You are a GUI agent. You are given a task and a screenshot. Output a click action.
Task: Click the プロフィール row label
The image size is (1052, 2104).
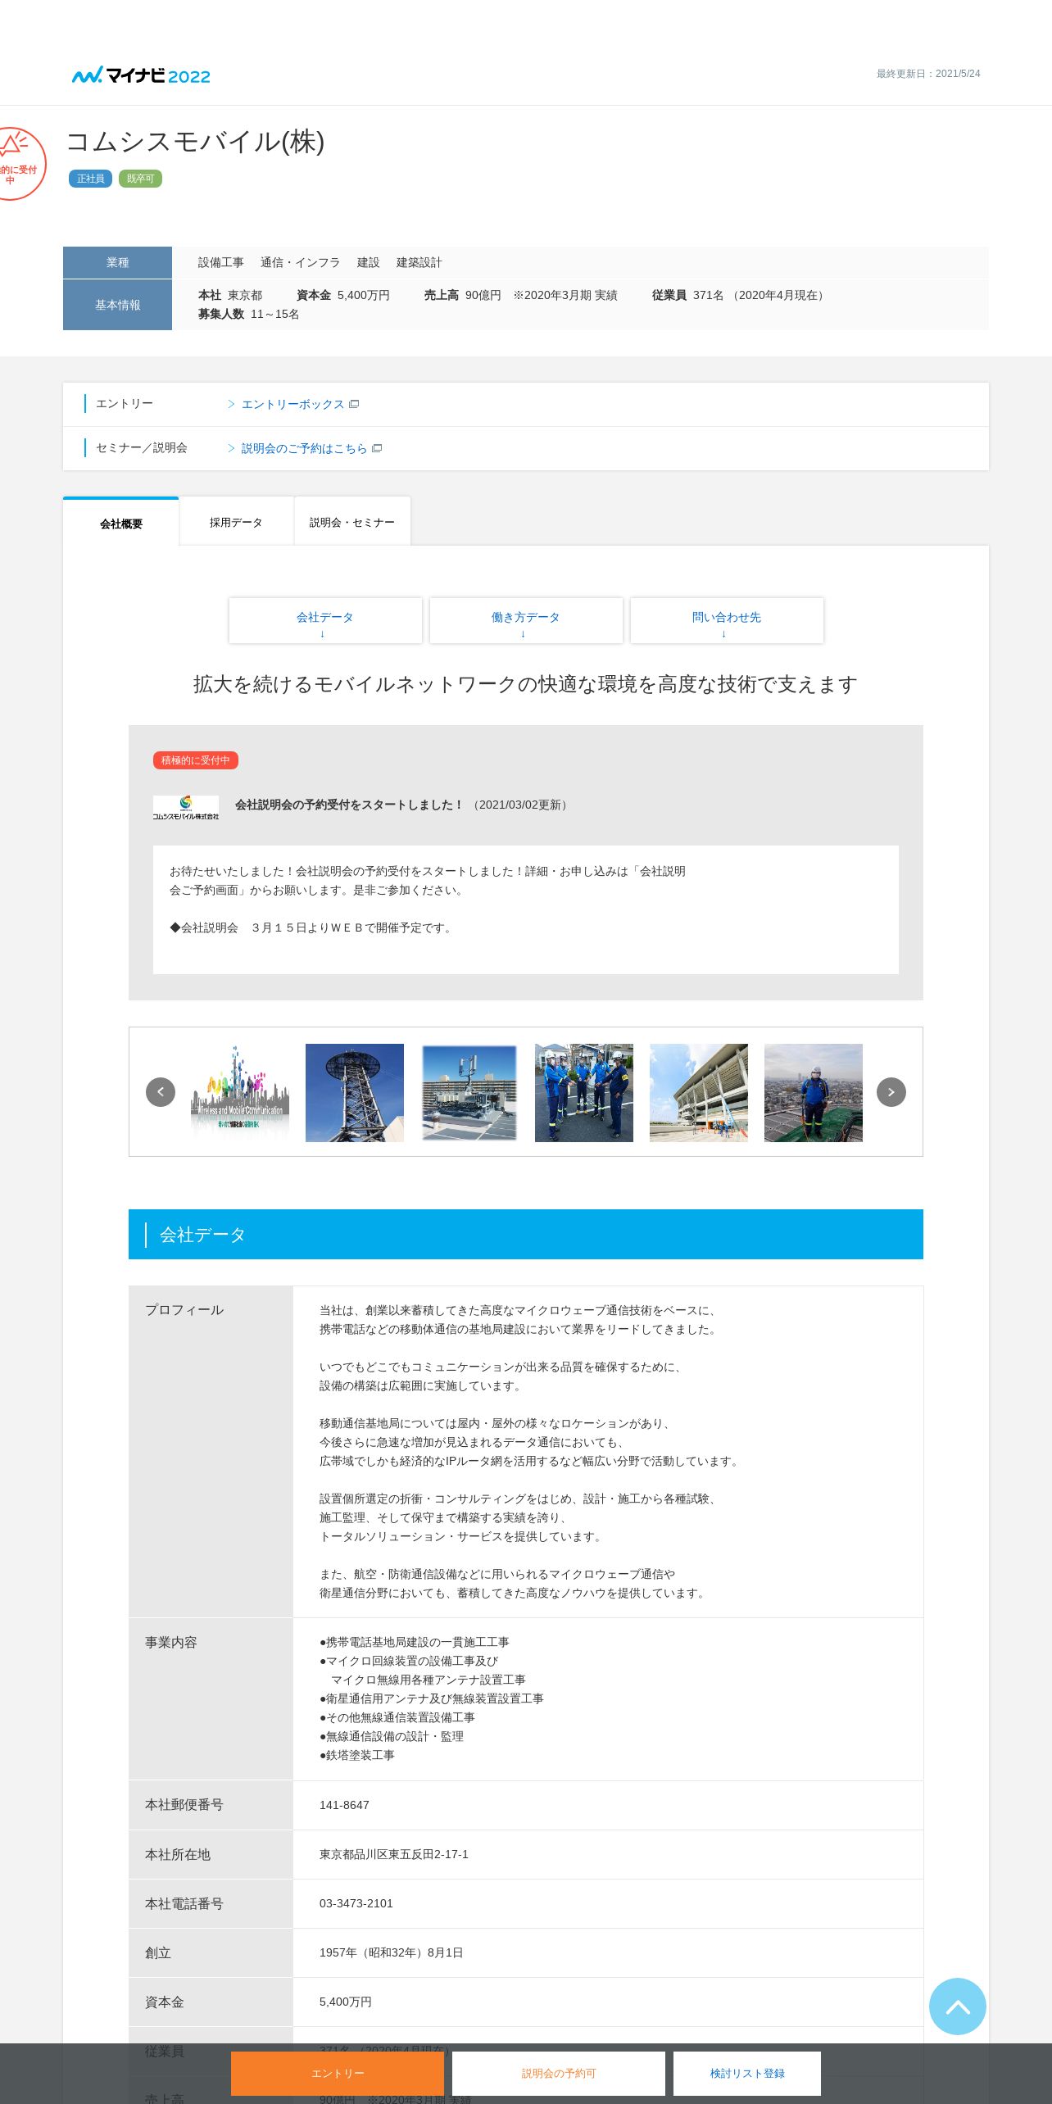tap(184, 1310)
